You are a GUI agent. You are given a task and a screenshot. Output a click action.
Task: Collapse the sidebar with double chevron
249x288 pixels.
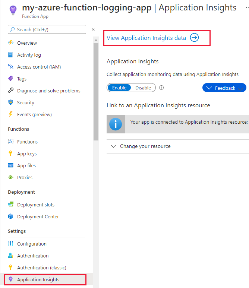93,29
